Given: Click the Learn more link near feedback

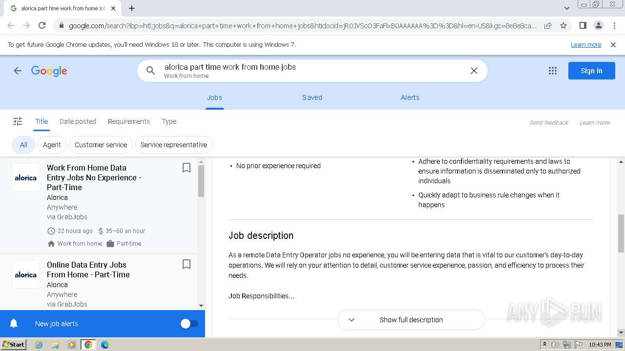Looking at the screenshot, I should pyautogui.click(x=595, y=123).
